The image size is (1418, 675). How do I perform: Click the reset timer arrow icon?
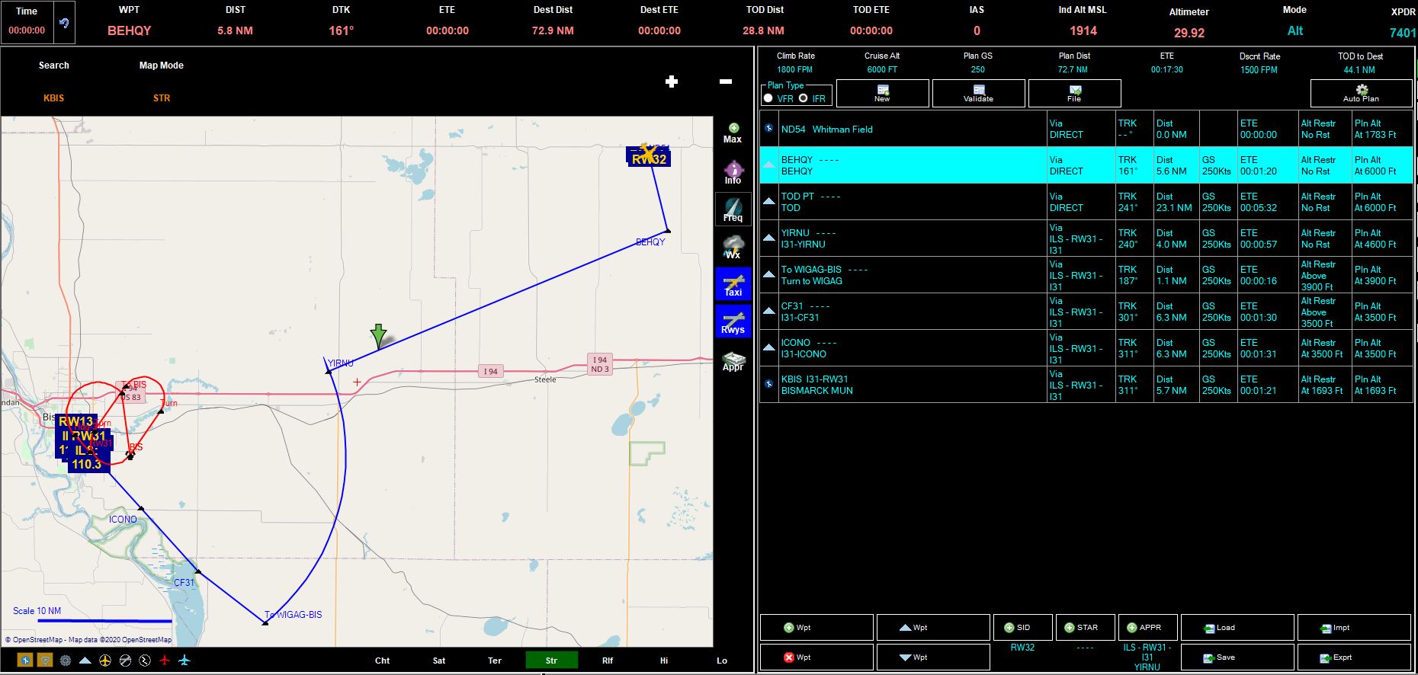64,23
